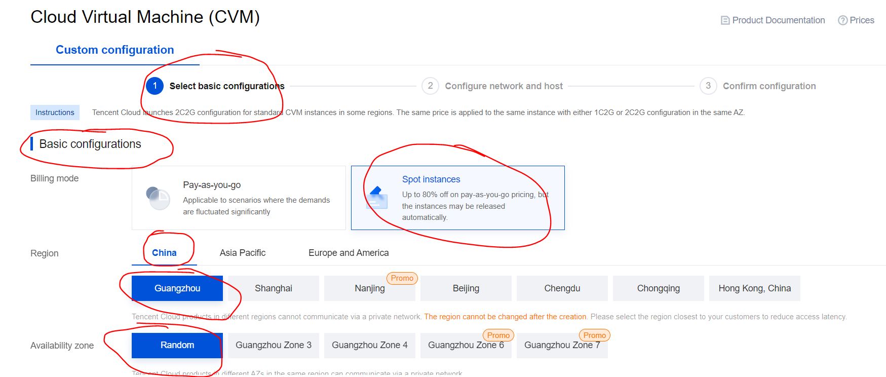Click the step 1 circle icon
This screenshot has width=886, height=377.
click(x=155, y=86)
